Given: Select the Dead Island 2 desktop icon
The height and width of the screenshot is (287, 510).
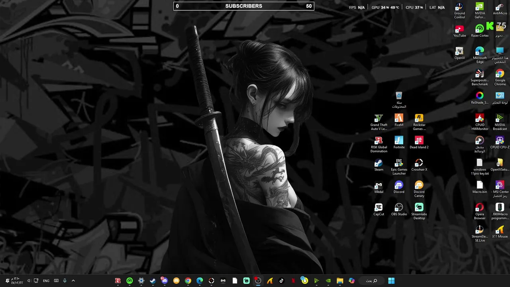Looking at the screenshot, I should click(x=419, y=142).
